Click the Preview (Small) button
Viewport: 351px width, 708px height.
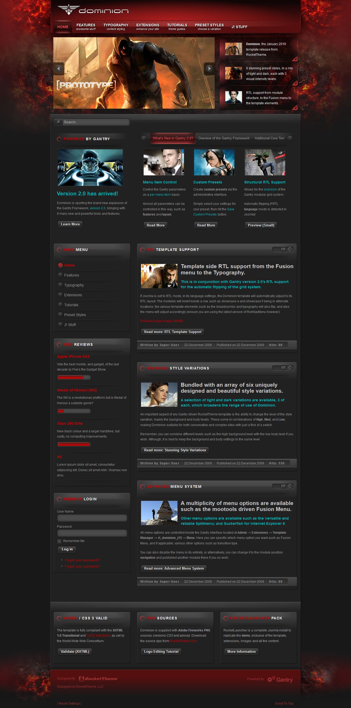(x=261, y=225)
